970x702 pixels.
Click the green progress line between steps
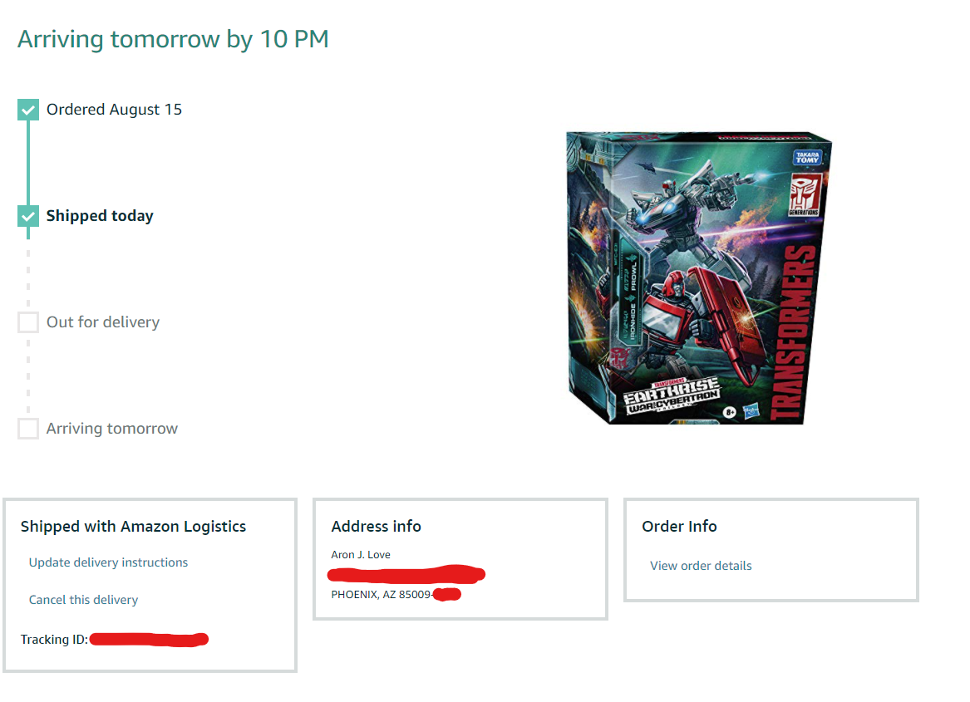[27, 163]
